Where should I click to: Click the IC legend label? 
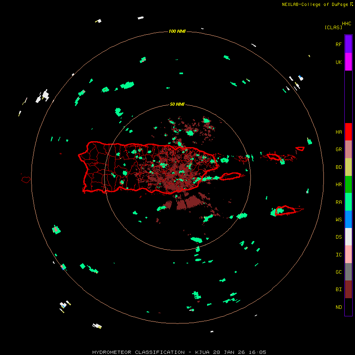coord(338,254)
